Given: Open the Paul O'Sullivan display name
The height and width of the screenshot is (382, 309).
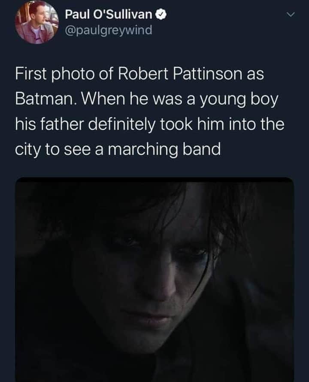Looking at the screenshot, I should click(x=109, y=15).
